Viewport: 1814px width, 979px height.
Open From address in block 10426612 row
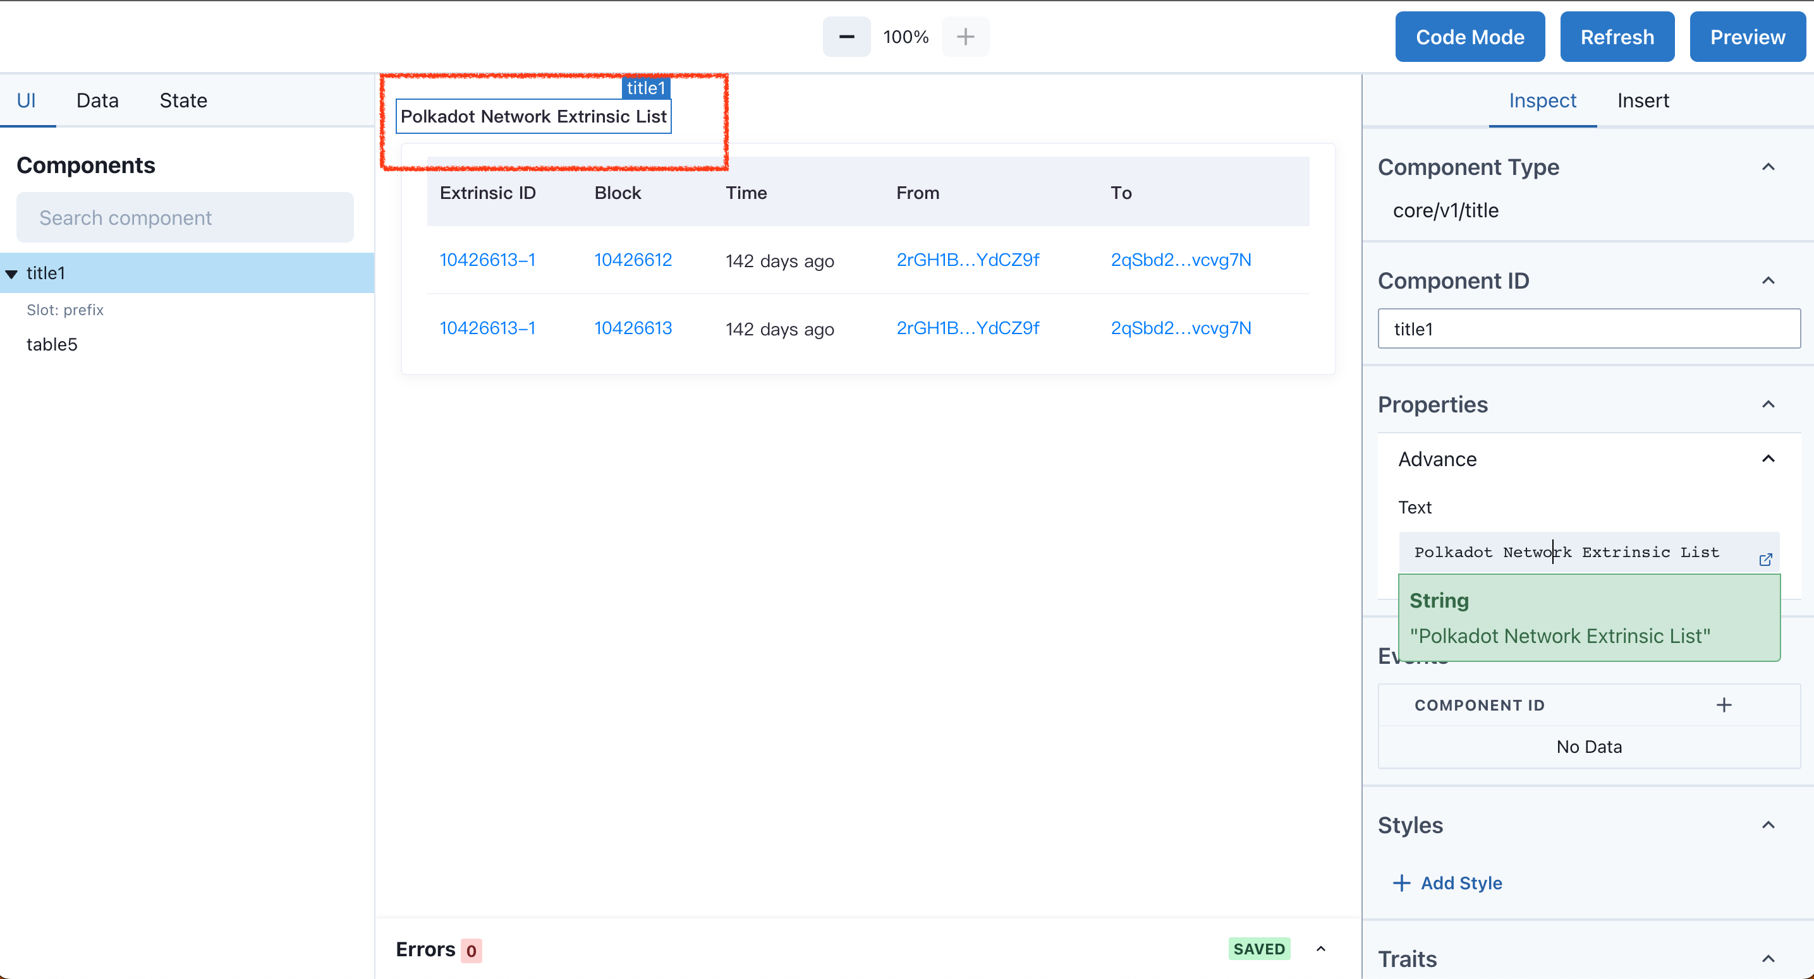[968, 260]
